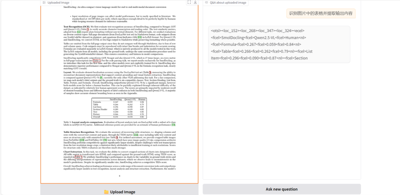Click the 'Text Recognition (OCR).' paragraph heading
The width and height of the screenshot is (400, 195).
click(77, 27)
